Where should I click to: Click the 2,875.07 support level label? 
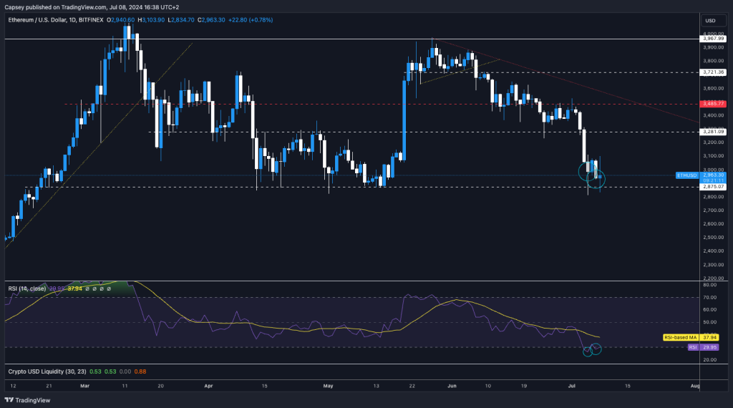click(714, 187)
